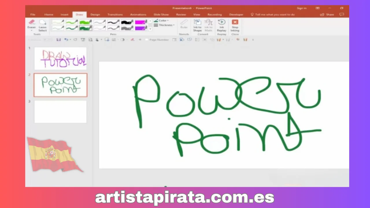Image resolution: width=370 pixels, height=208 pixels.
Task: Choose the thin light green pen in the top row
Action: point(58,22)
